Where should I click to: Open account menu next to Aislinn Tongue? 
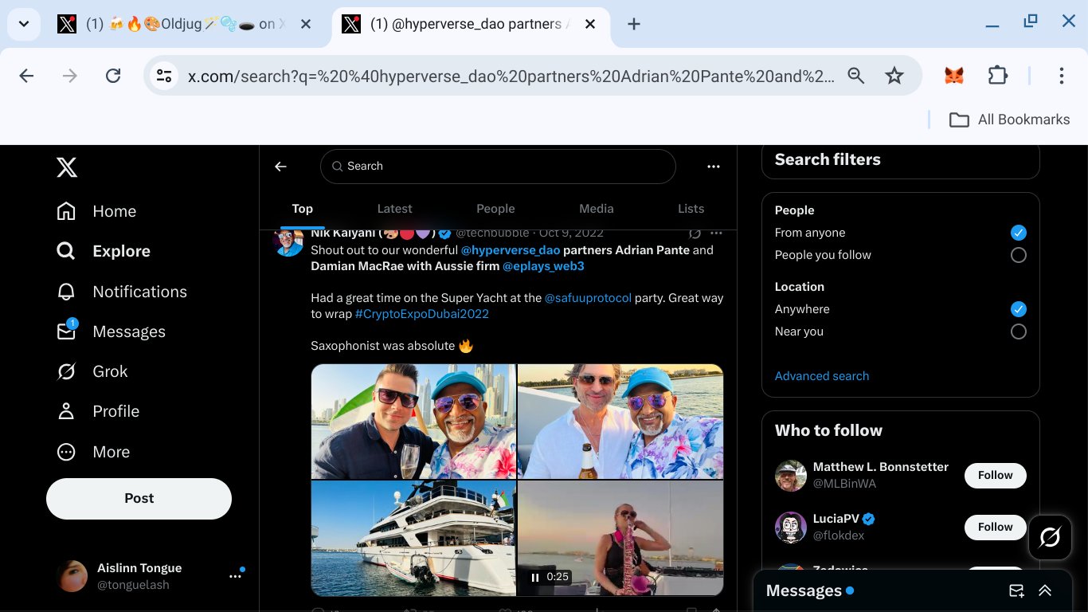click(235, 576)
